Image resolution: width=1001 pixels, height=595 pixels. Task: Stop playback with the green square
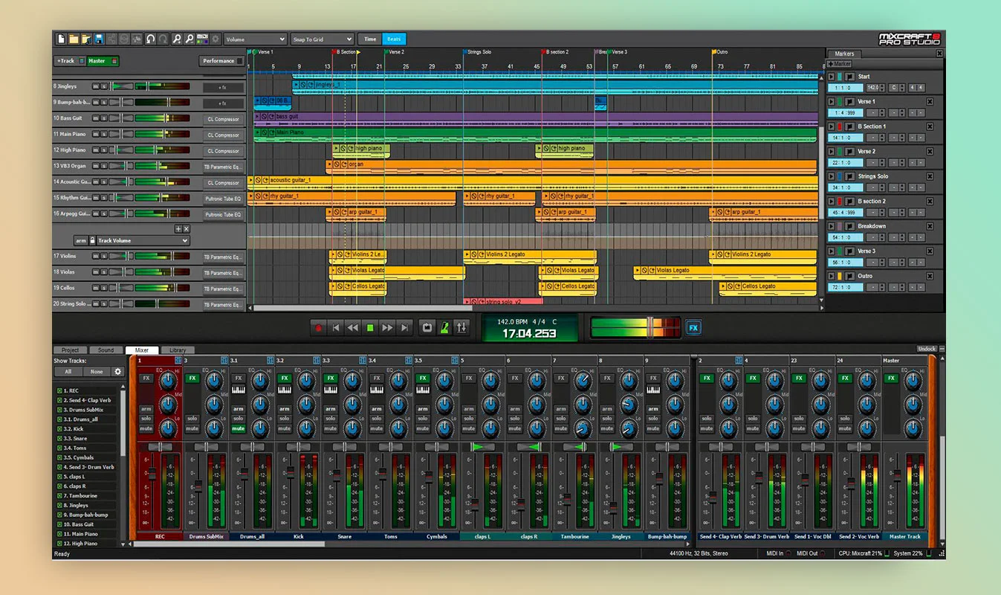(370, 327)
